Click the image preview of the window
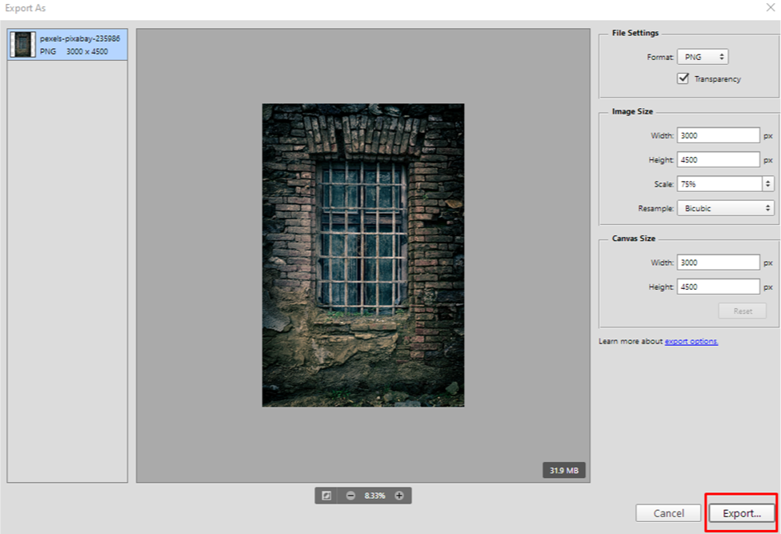781x534 pixels. 362,256
